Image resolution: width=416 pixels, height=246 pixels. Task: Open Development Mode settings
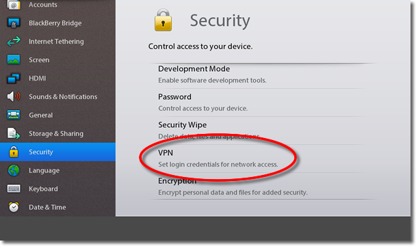(261, 74)
